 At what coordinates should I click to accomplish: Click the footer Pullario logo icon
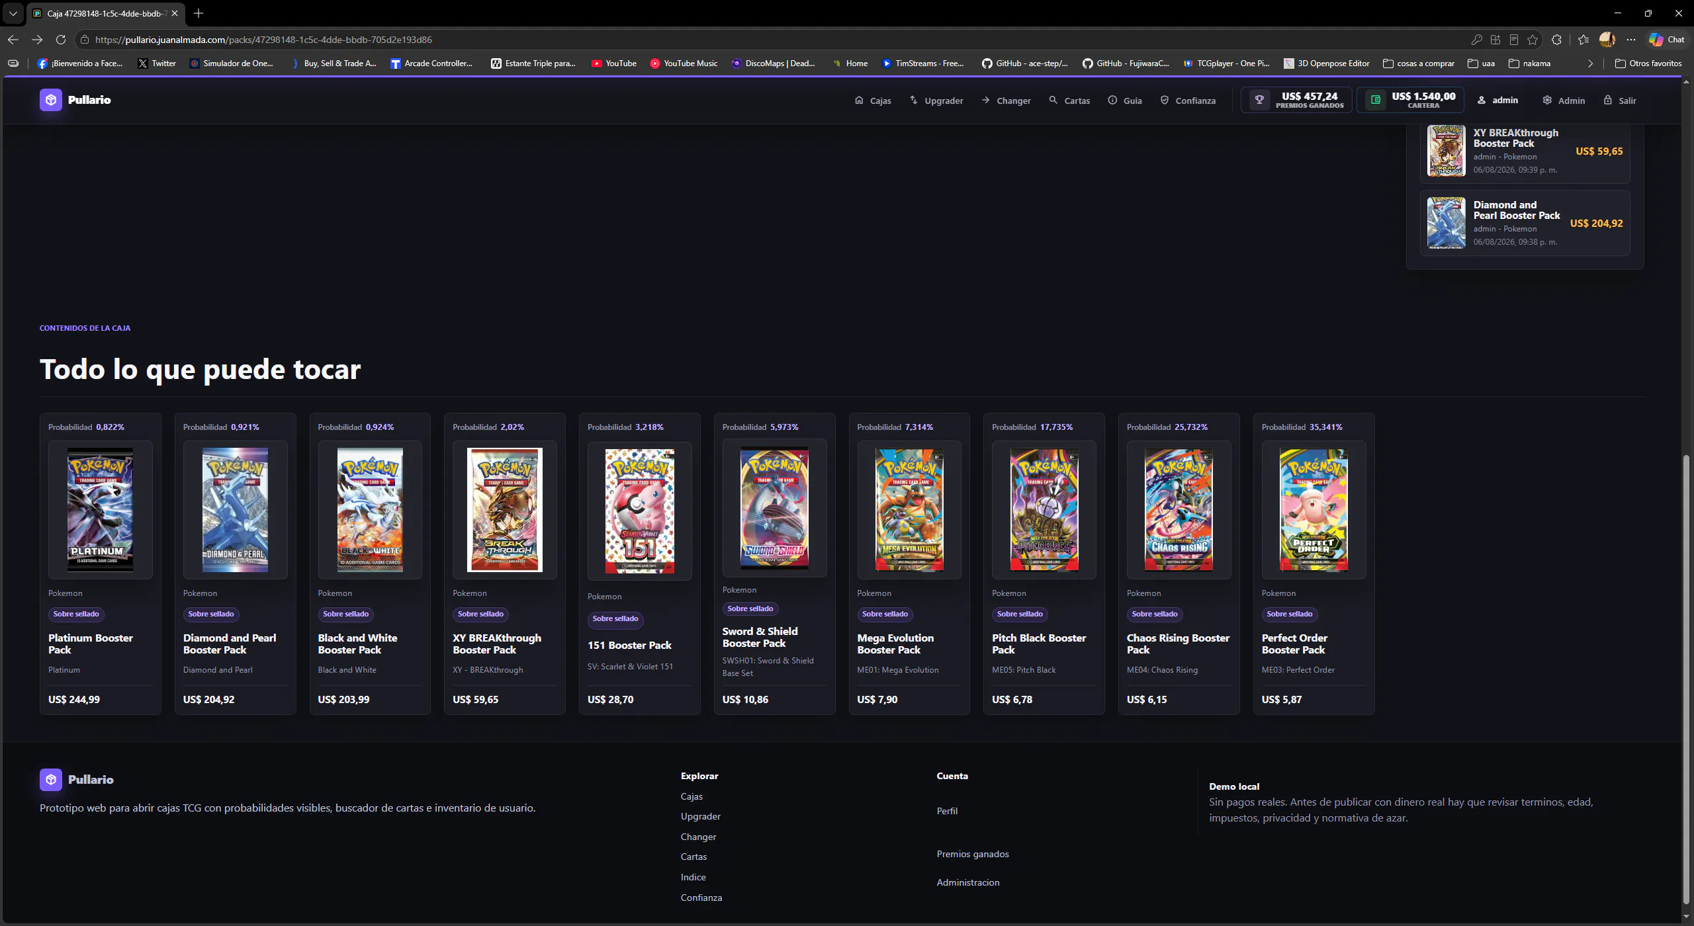tap(51, 780)
